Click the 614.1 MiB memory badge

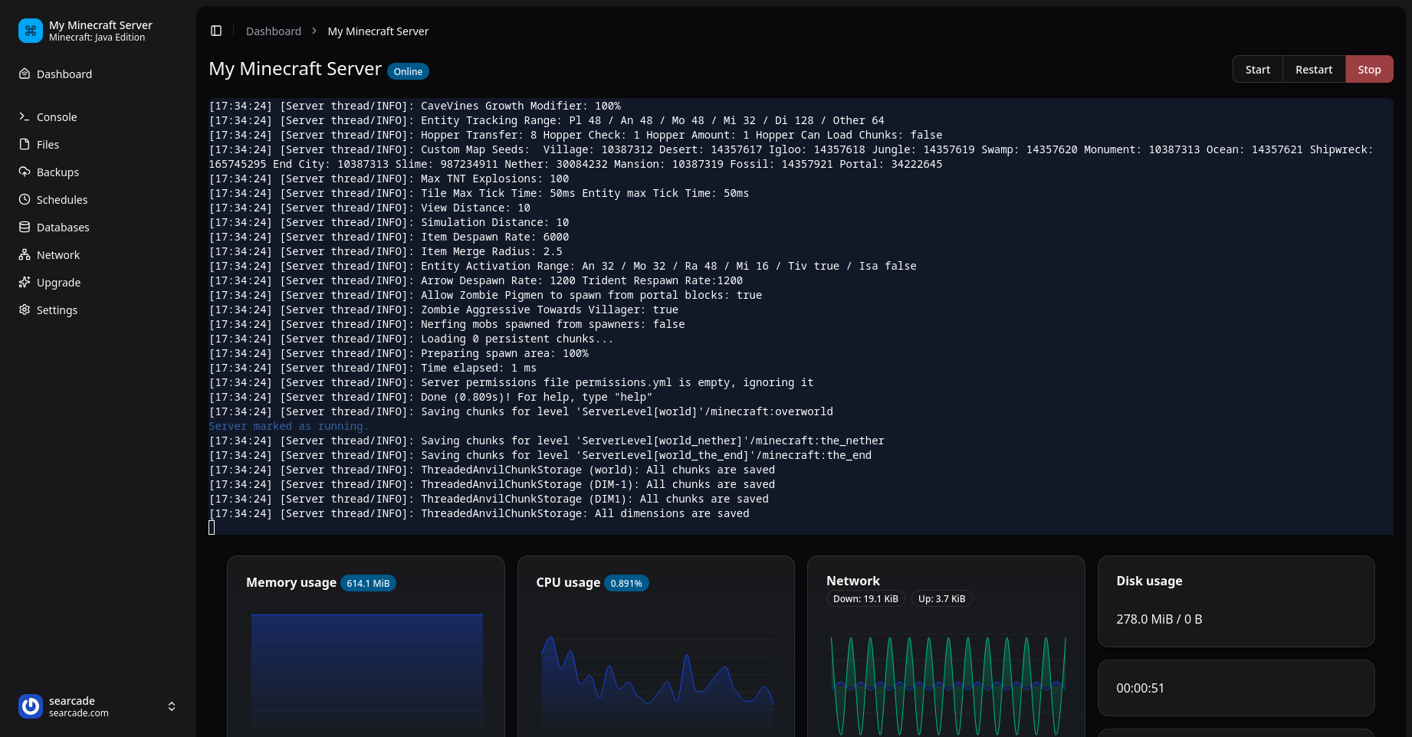click(x=368, y=583)
